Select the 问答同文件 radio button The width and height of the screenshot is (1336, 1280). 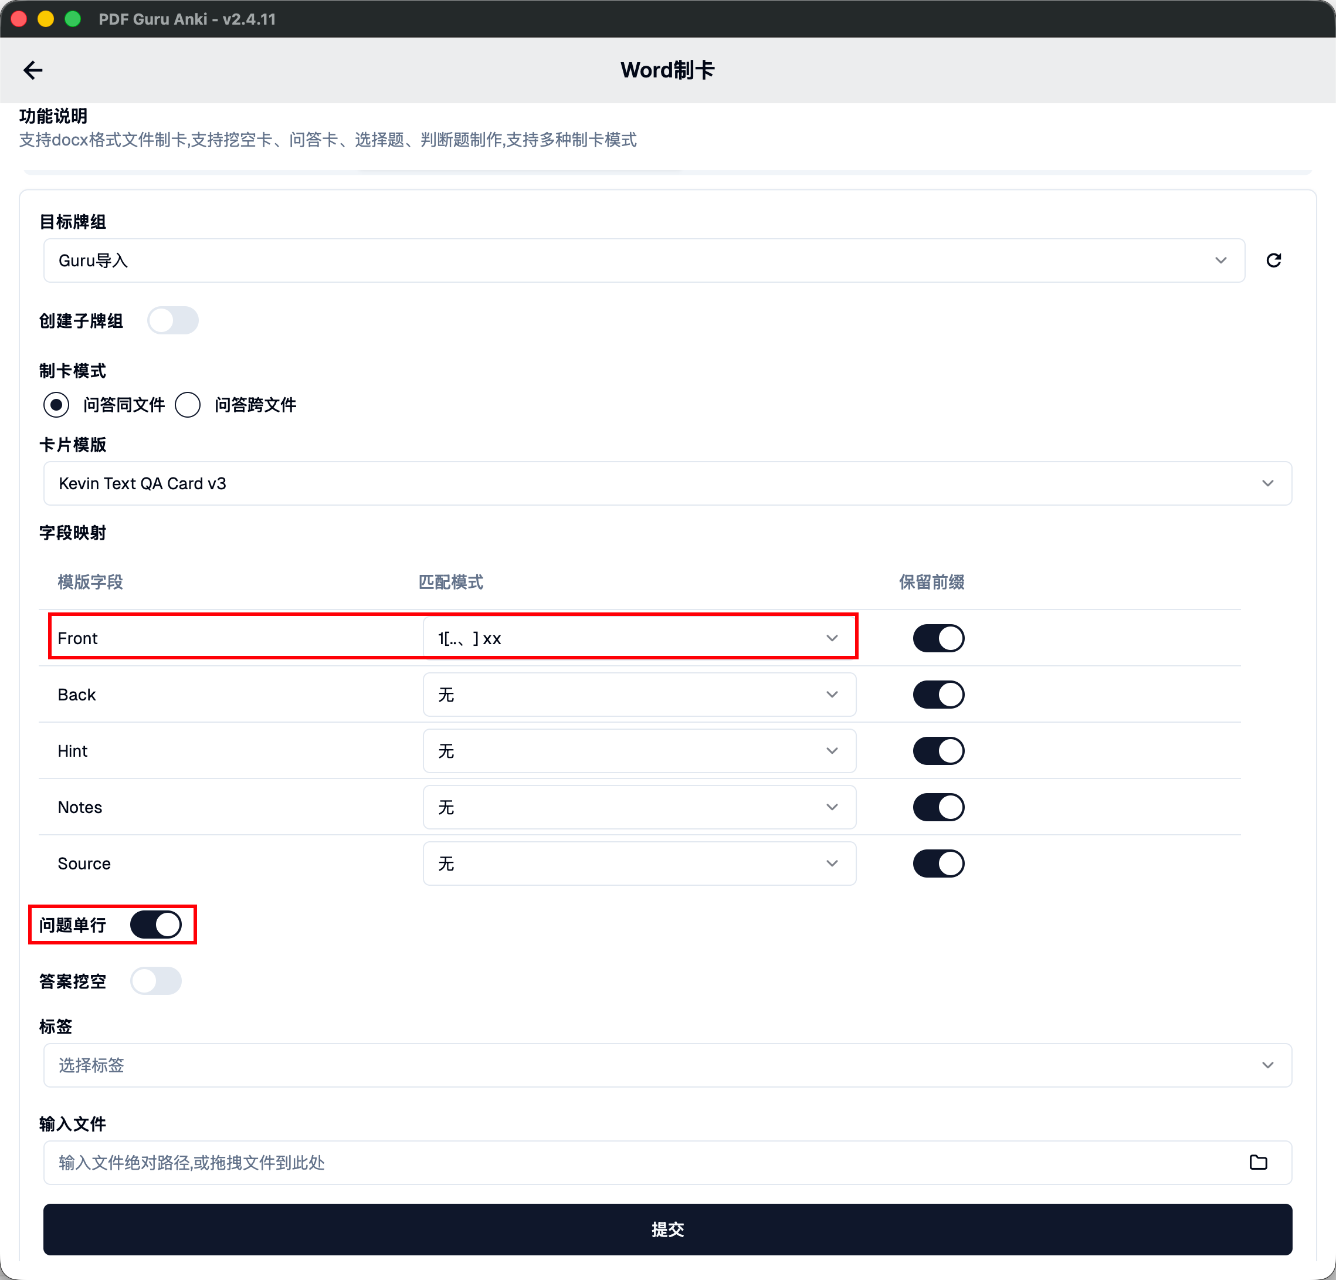pos(56,405)
